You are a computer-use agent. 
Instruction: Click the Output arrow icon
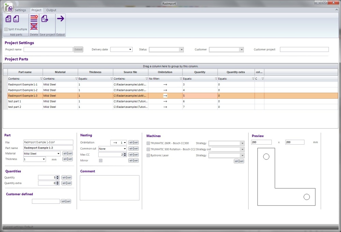pyautogui.click(x=60, y=19)
